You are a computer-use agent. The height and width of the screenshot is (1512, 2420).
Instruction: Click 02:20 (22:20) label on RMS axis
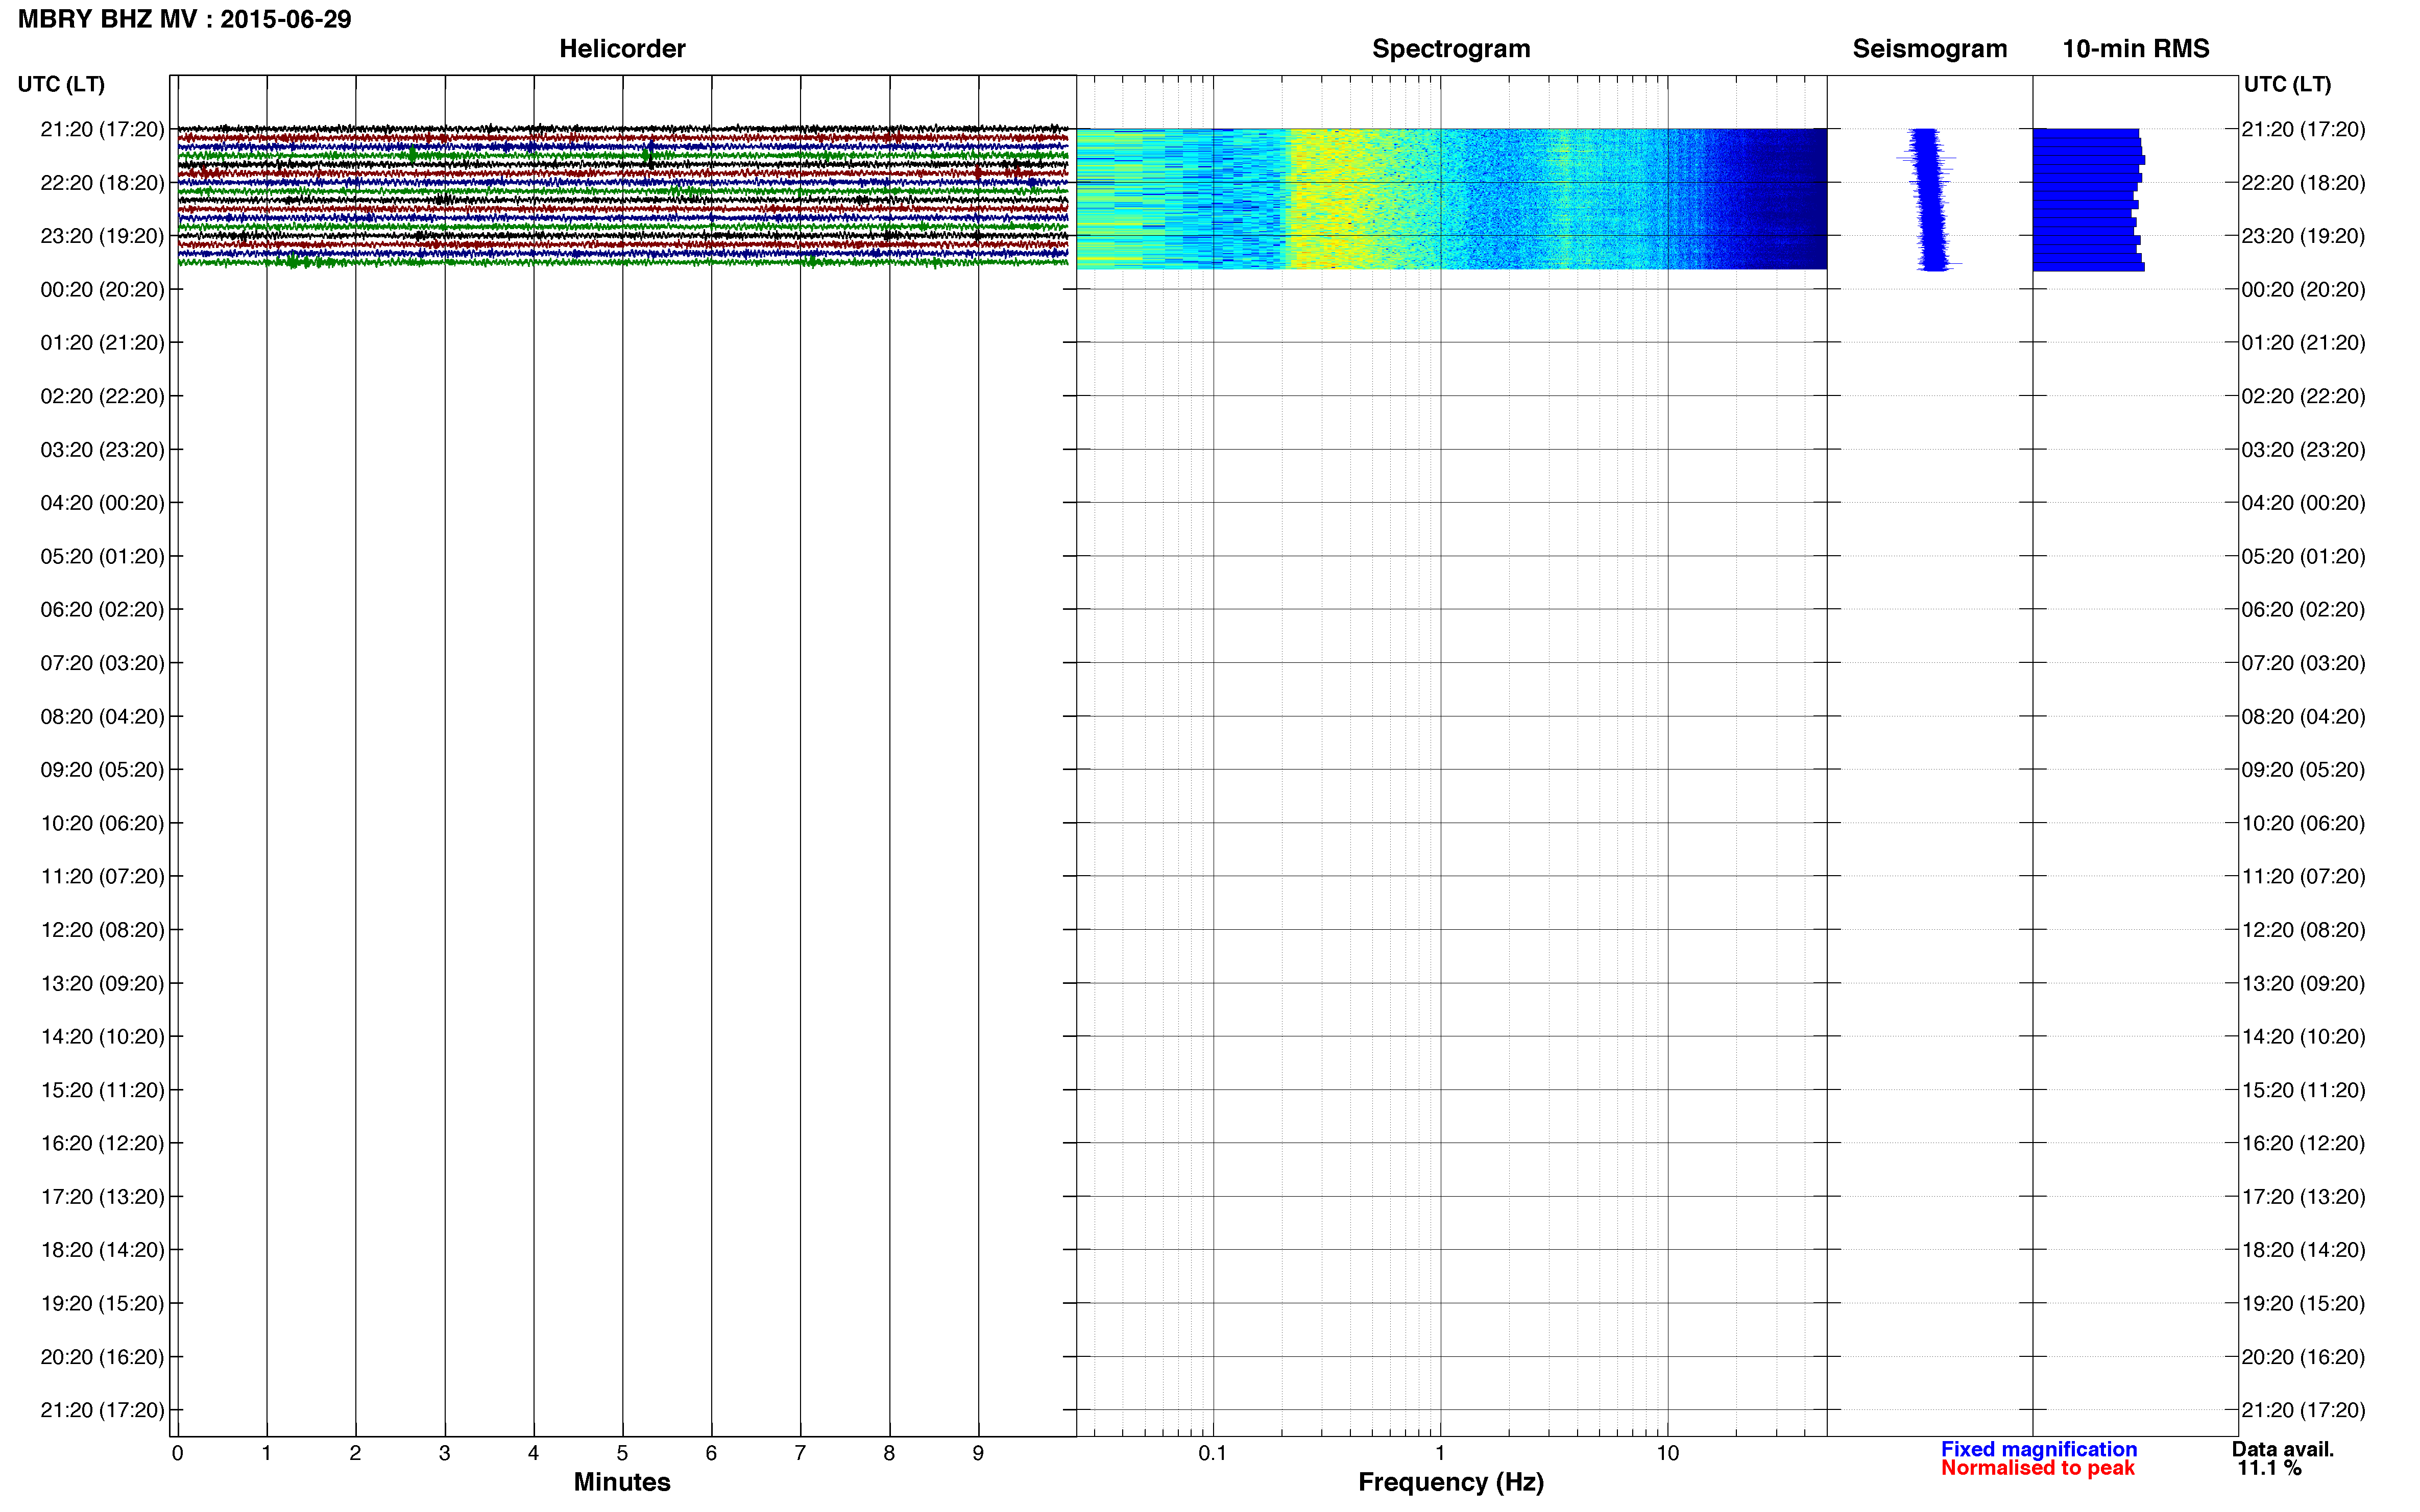pos(2303,396)
